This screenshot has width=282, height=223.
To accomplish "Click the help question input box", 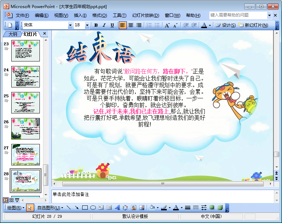I will pos(238,15).
